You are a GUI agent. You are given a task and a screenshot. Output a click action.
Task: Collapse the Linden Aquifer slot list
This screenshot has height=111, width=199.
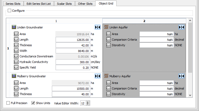tap(181, 27)
